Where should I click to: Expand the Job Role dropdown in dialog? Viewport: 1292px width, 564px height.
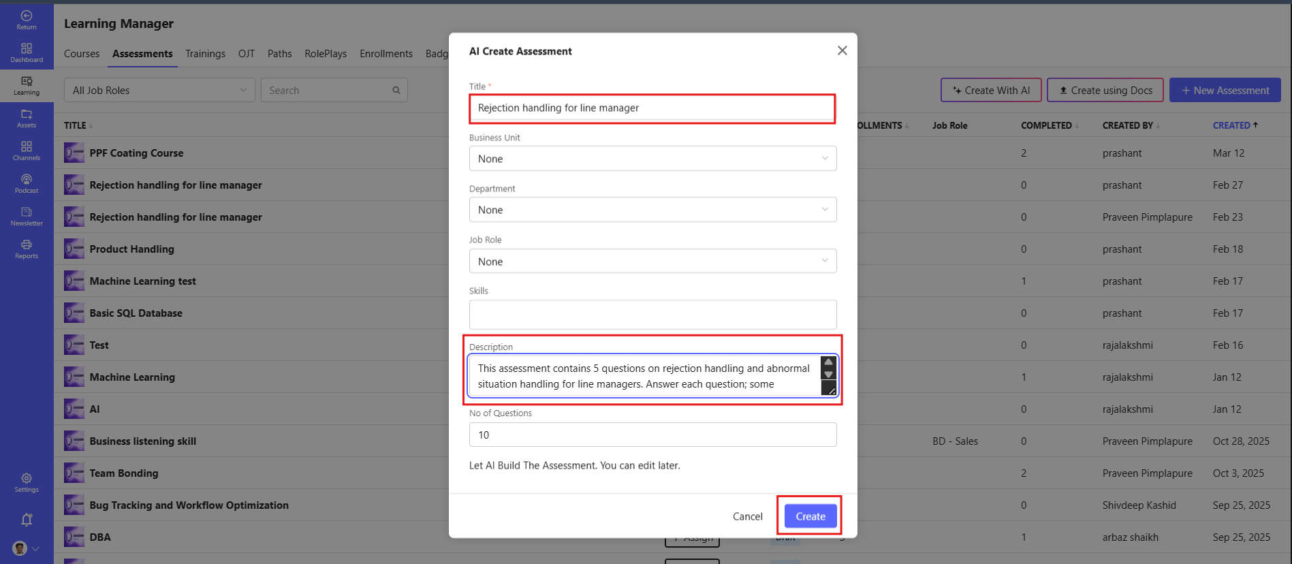point(652,261)
